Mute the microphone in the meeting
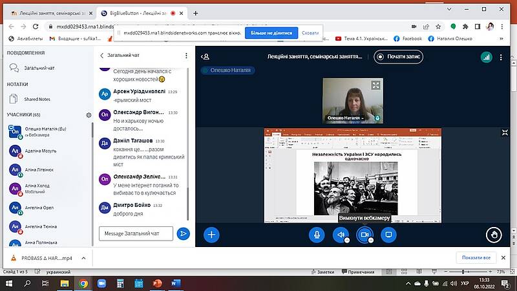The image size is (517, 291). point(317,235)
